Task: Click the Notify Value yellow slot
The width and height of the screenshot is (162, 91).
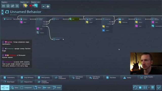Action: pos(120,22)
